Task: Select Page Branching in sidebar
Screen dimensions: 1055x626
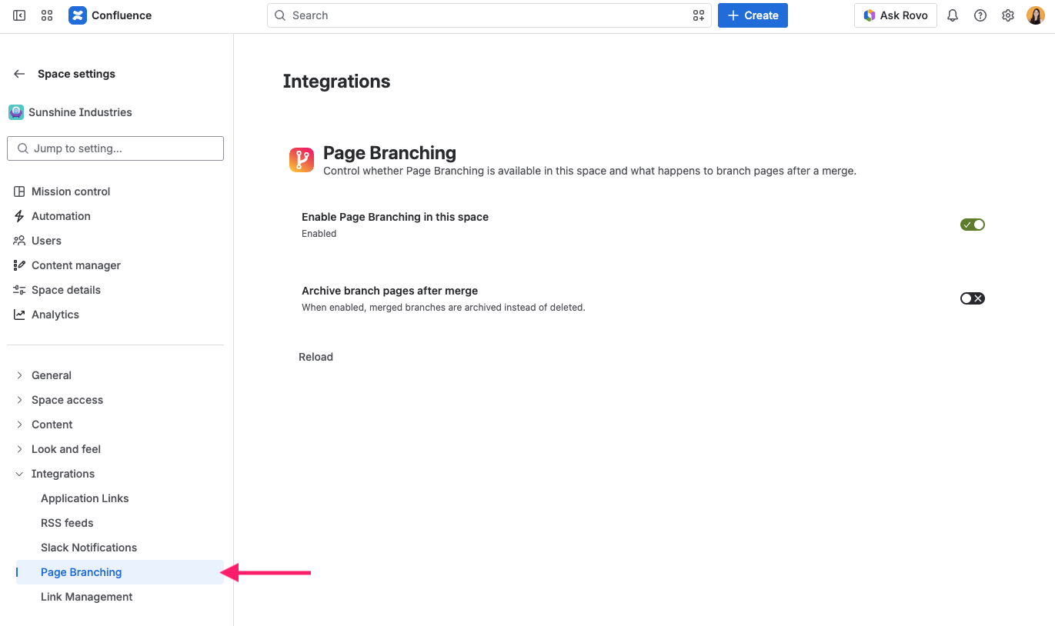Action: (x=119, y=572)
